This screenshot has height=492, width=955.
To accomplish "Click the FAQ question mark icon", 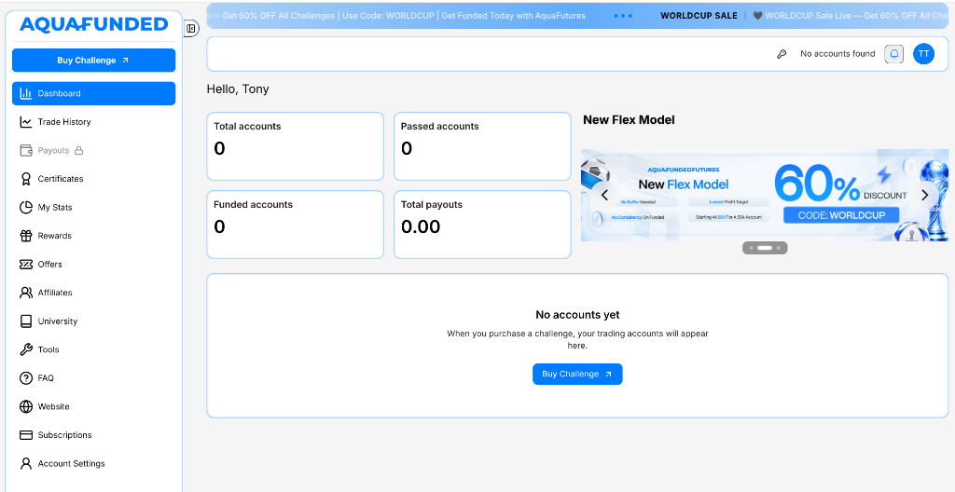I will (25, 378).
